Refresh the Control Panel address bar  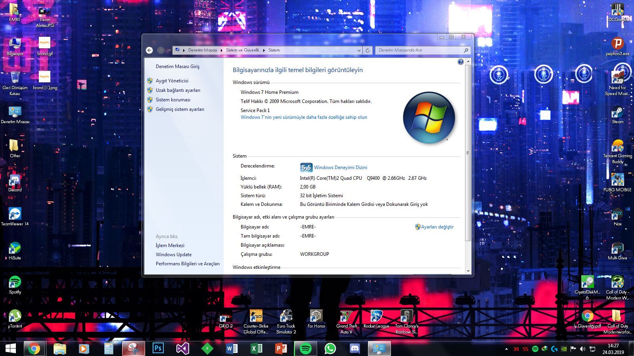pos(368,50)
